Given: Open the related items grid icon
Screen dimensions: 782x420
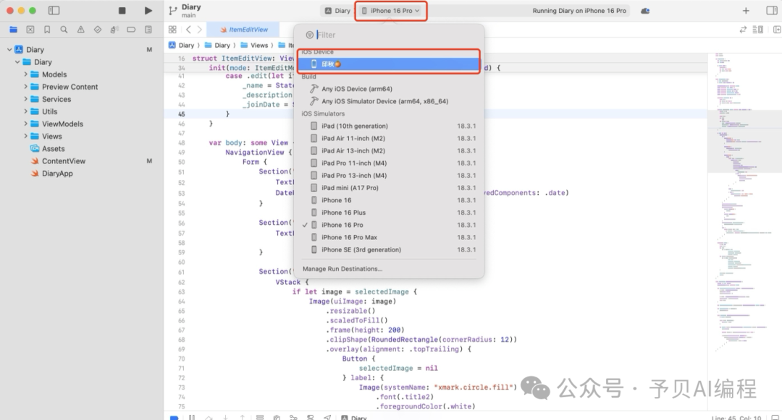Looking at the screenshot, I should tap(172, 30).
